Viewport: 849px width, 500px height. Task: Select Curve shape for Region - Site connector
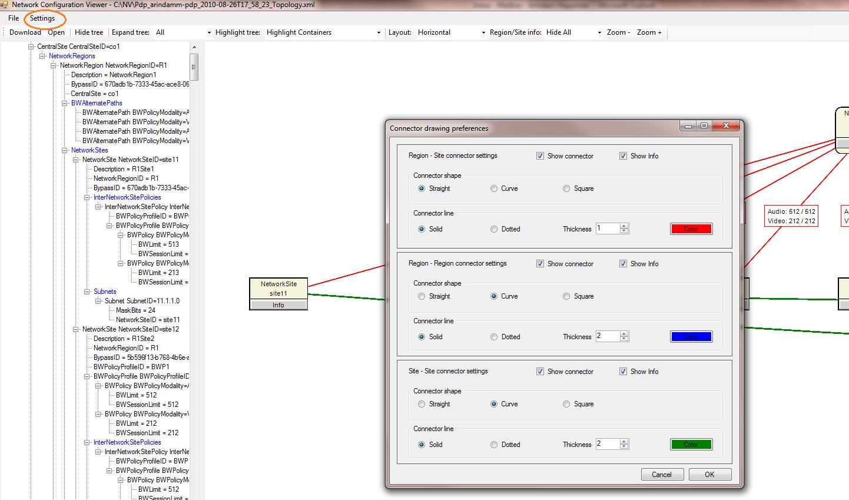click(x=494, y=188)
